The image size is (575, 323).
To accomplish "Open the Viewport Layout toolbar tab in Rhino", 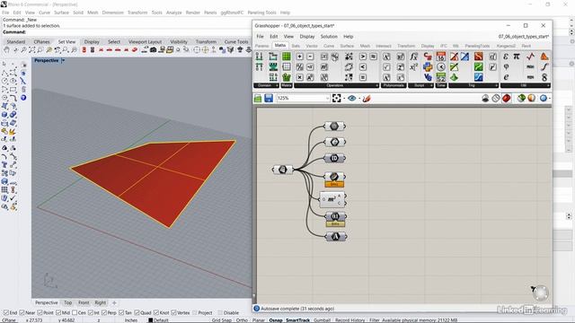I will (x=145, y=42).
